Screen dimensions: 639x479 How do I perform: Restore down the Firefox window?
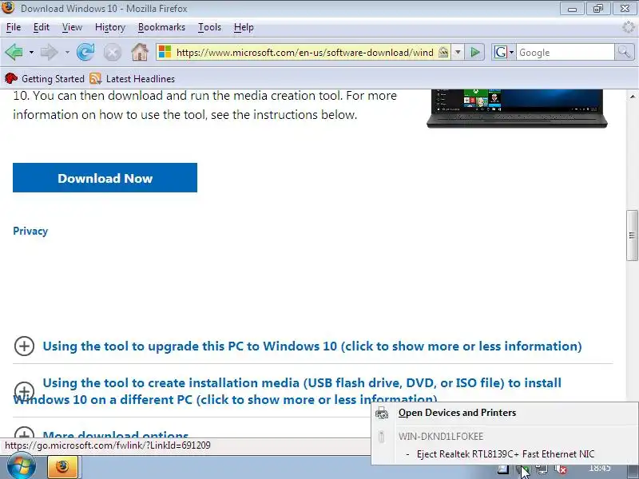tap(597, 8)
